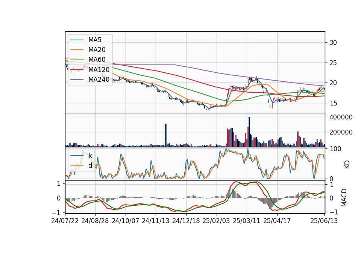The image size is (361, 260).
Task: Click the MA120 legend label
Action: (99, 69)
